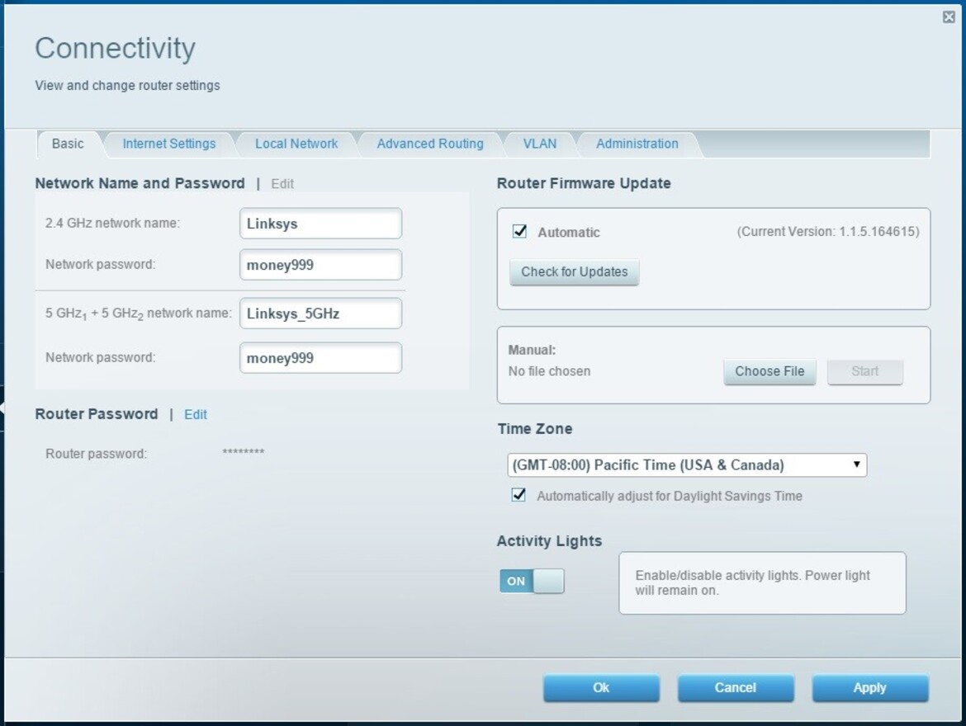Click Edit next to Network Name and Password

(x=282, y=183)
